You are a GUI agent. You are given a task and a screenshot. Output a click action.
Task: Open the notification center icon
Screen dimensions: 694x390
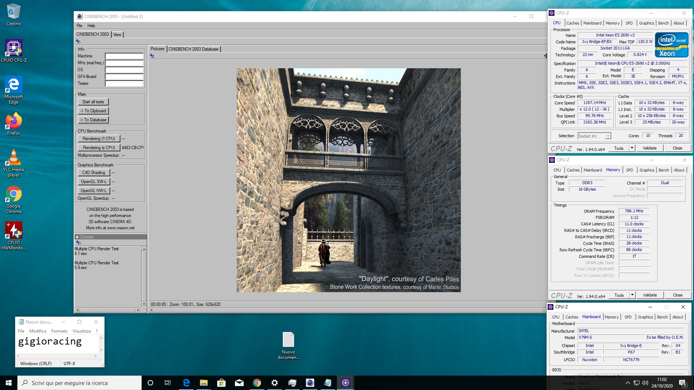[682, 383]
